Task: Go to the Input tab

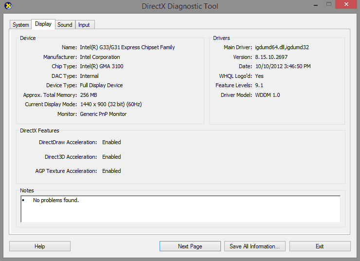Action: pyautogui.click(x=84, y=25)
